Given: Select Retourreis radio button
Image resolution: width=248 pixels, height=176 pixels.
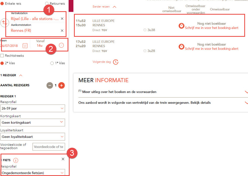Looking at the screenshot, I should click(47, 4).
